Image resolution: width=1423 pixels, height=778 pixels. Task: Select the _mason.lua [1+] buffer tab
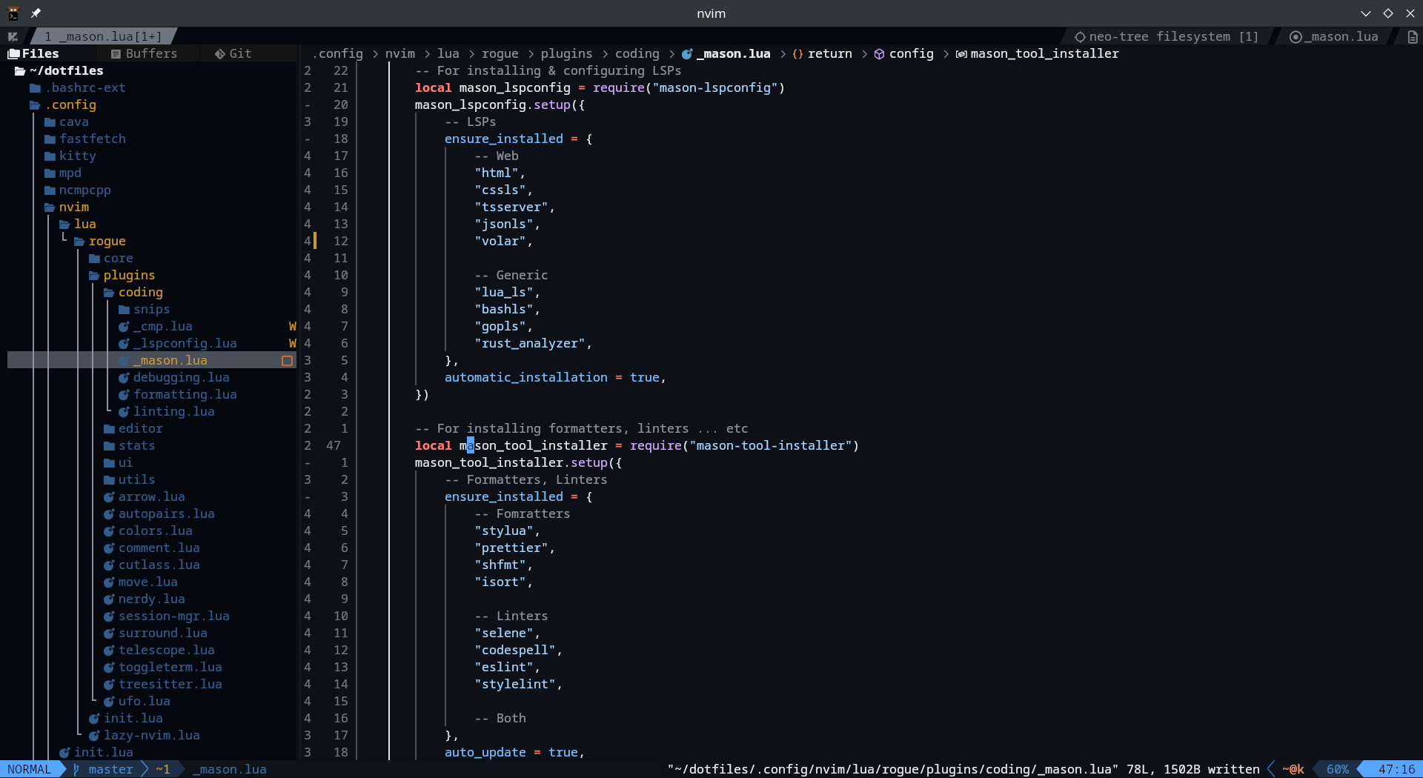[103, 36]
